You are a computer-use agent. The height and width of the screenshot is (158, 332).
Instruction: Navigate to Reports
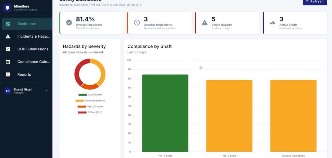point(26,74)
